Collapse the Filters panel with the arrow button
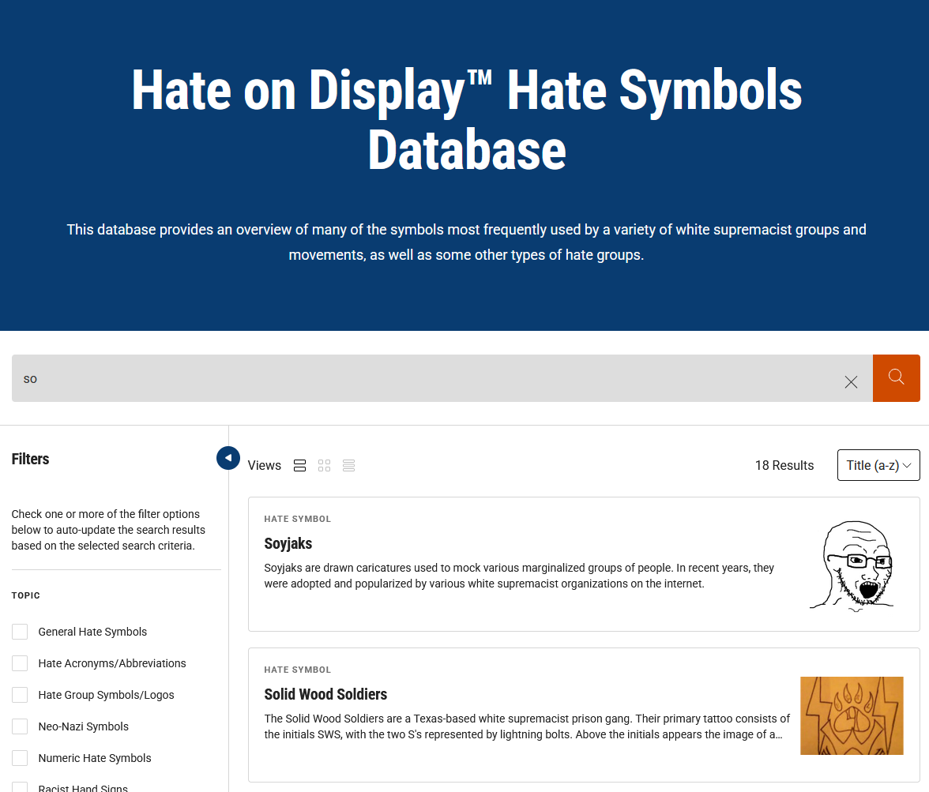This screenshot has width=929, height=792. [228, 458]
